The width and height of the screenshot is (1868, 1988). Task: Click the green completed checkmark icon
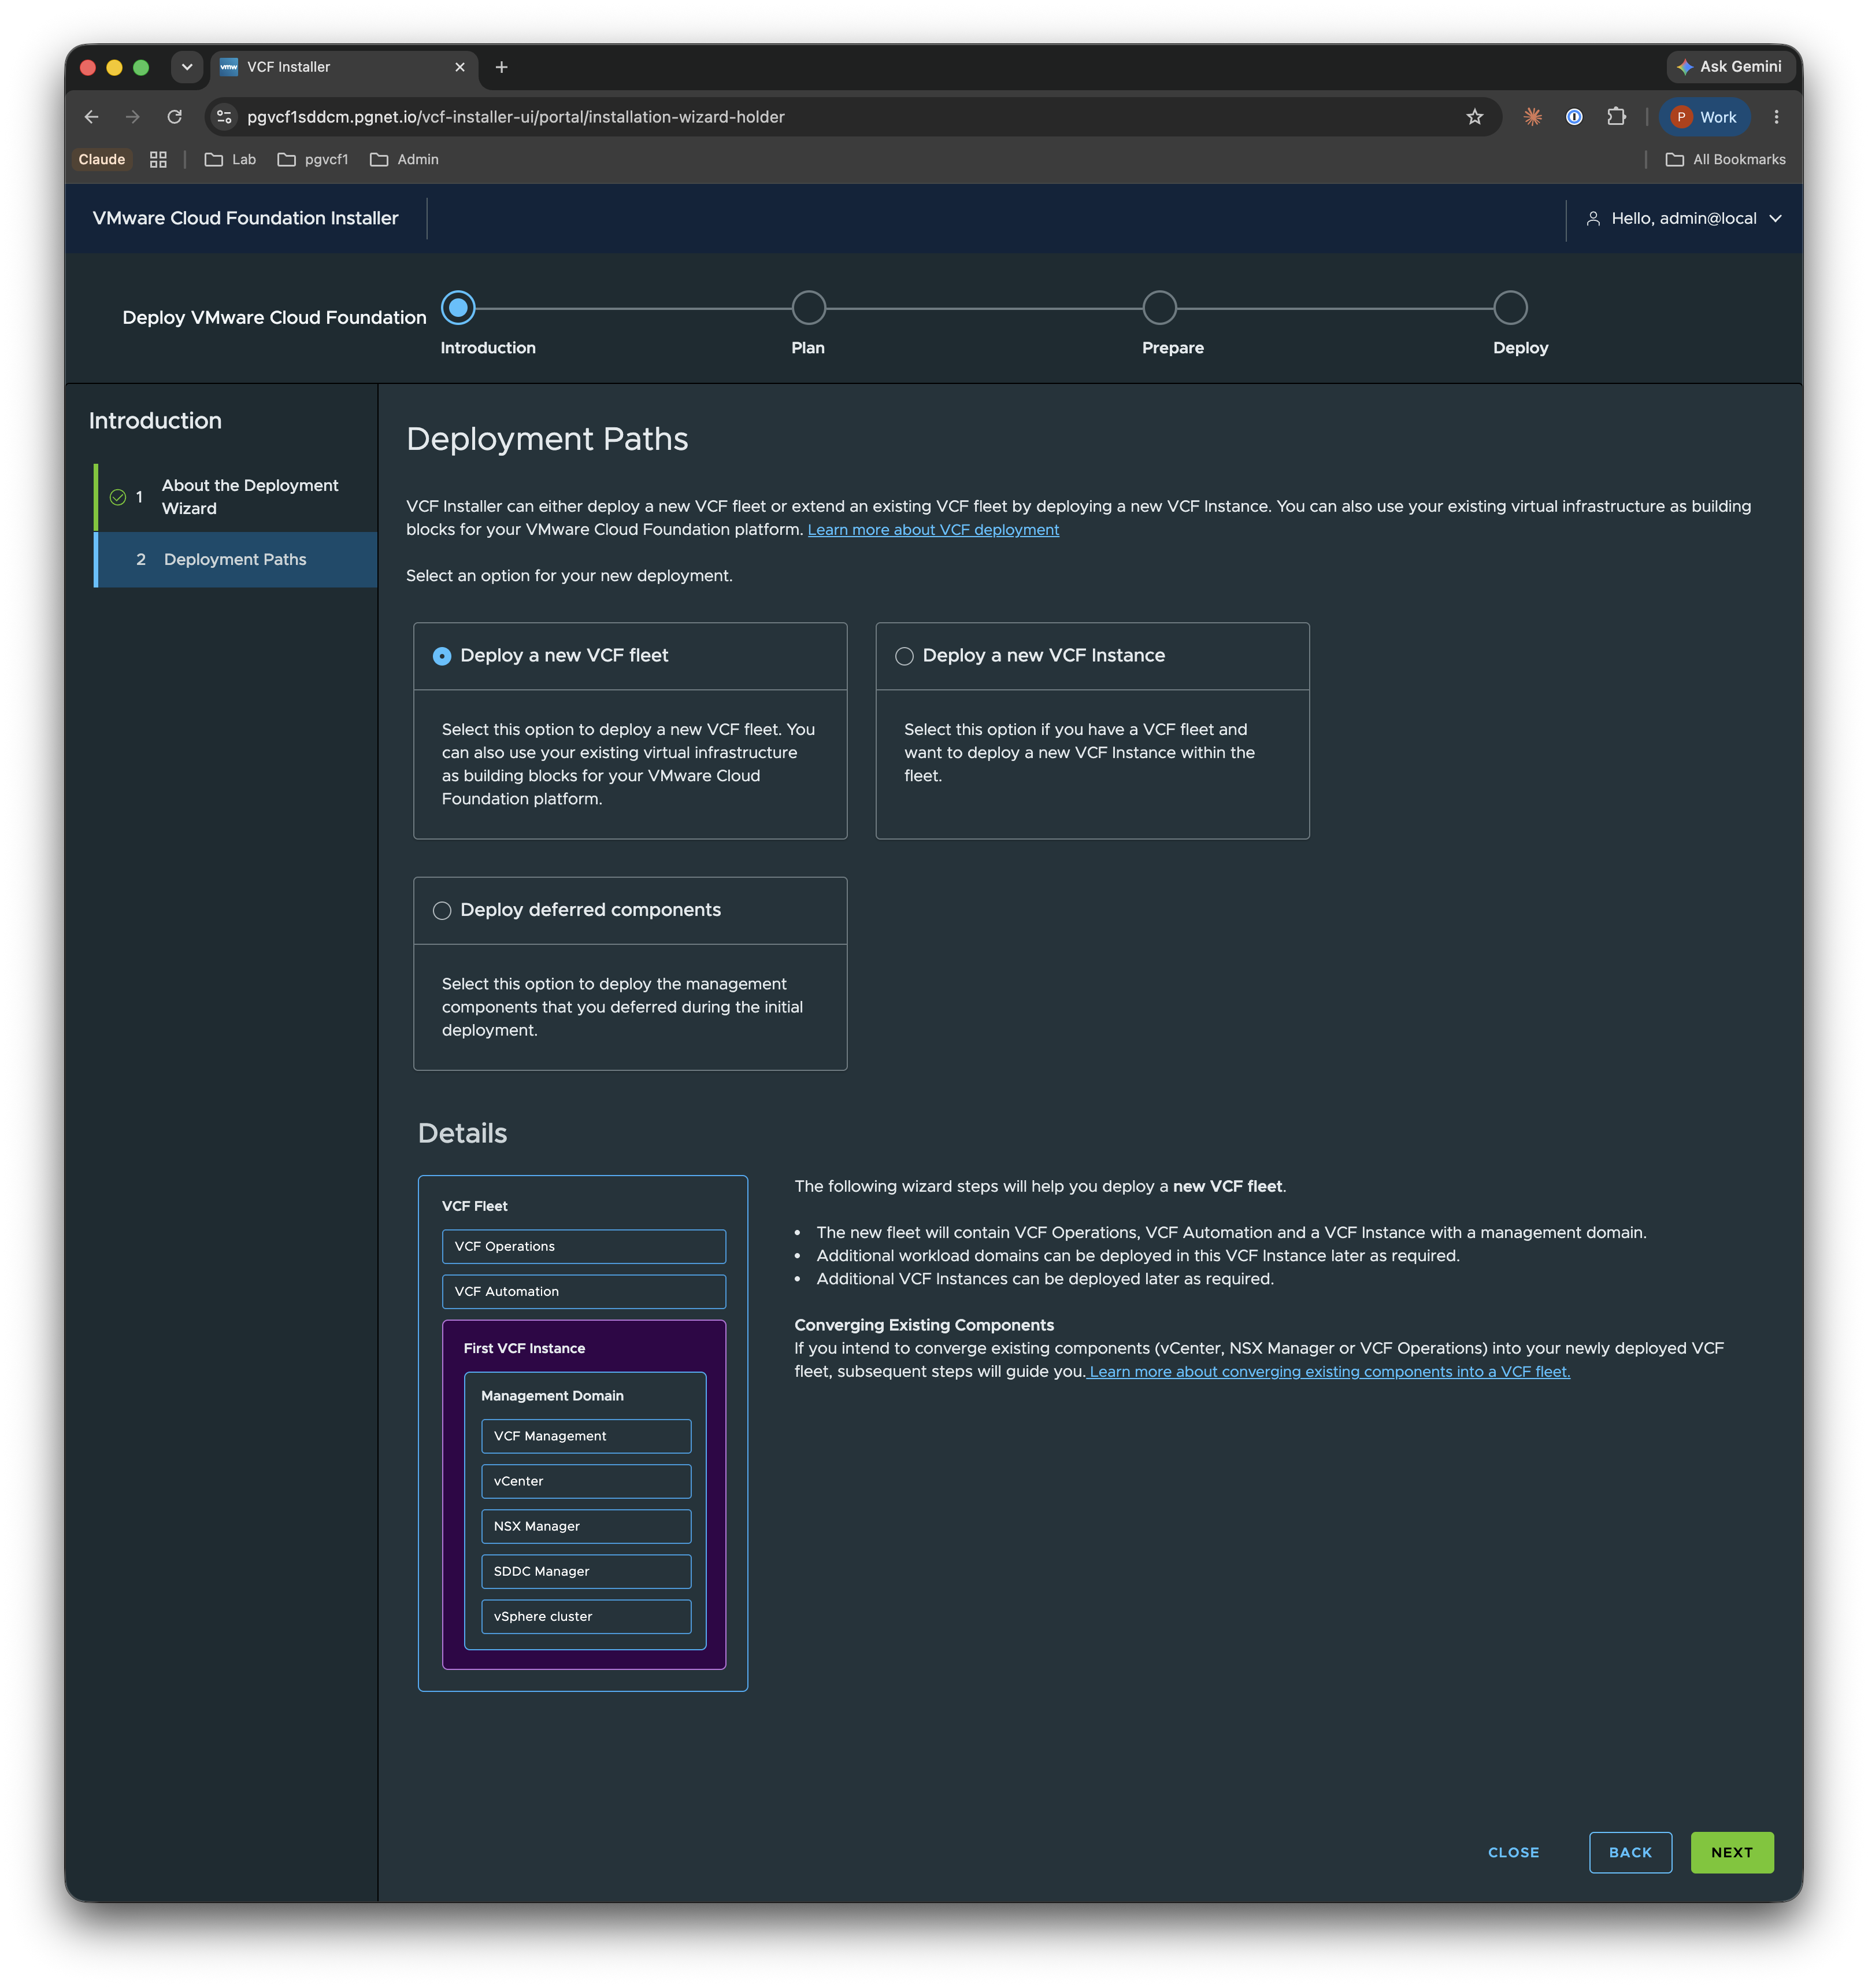coord(118,497)
